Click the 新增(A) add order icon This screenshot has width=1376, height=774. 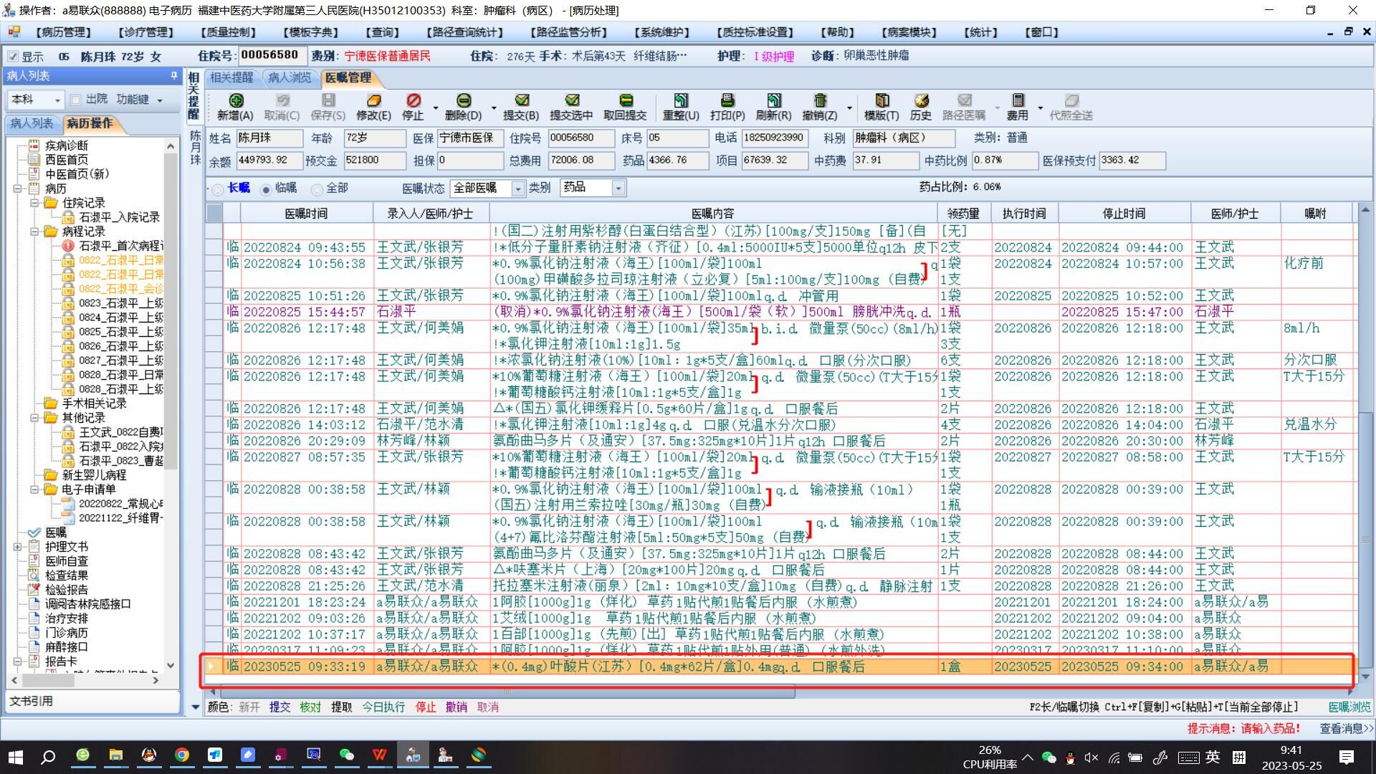point(235,101)
